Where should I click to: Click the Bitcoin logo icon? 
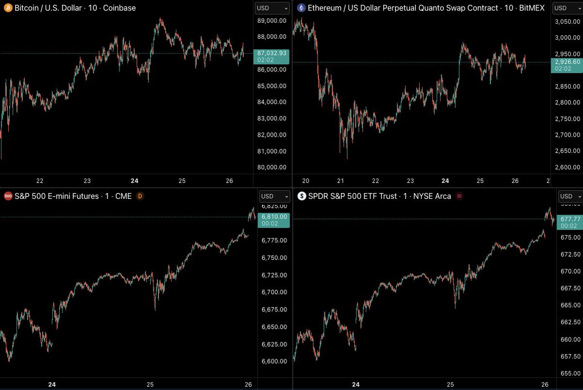[8, 8]
